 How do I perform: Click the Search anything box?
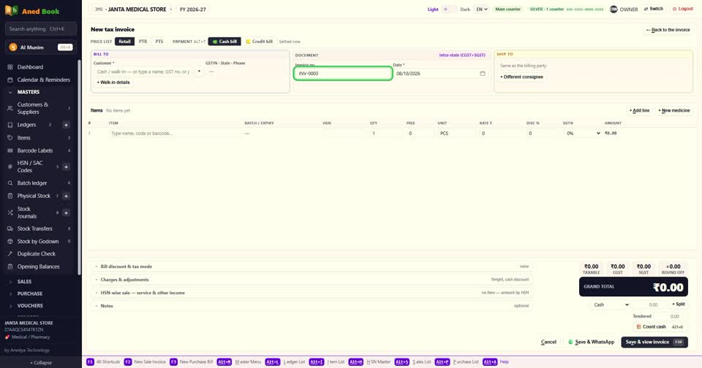click(41, 29)
